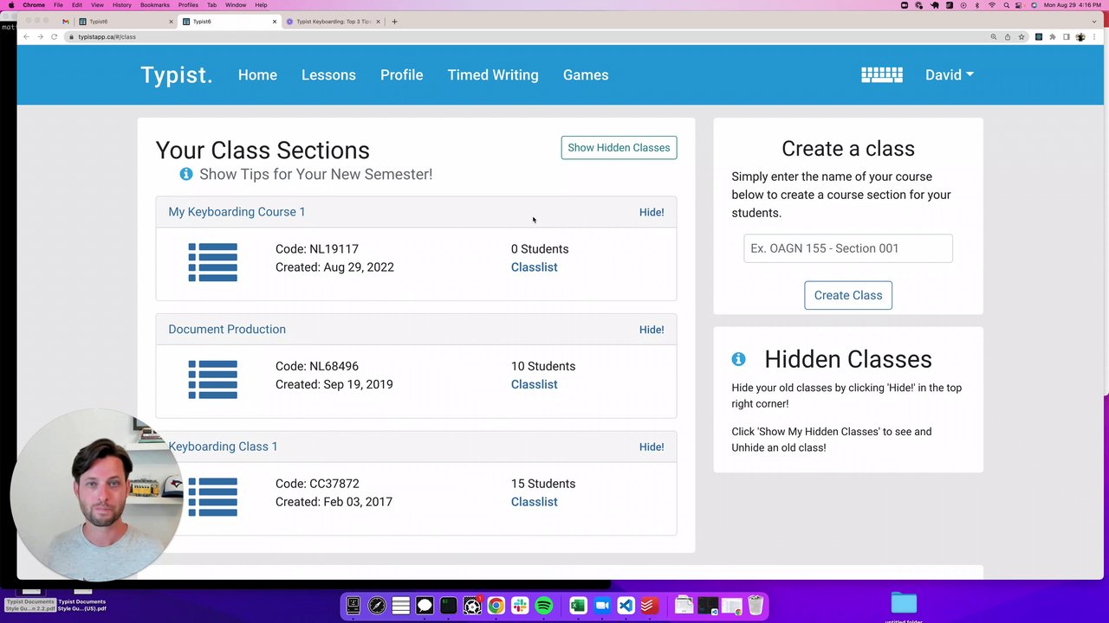Click the Typist. logo

point(177,75)
